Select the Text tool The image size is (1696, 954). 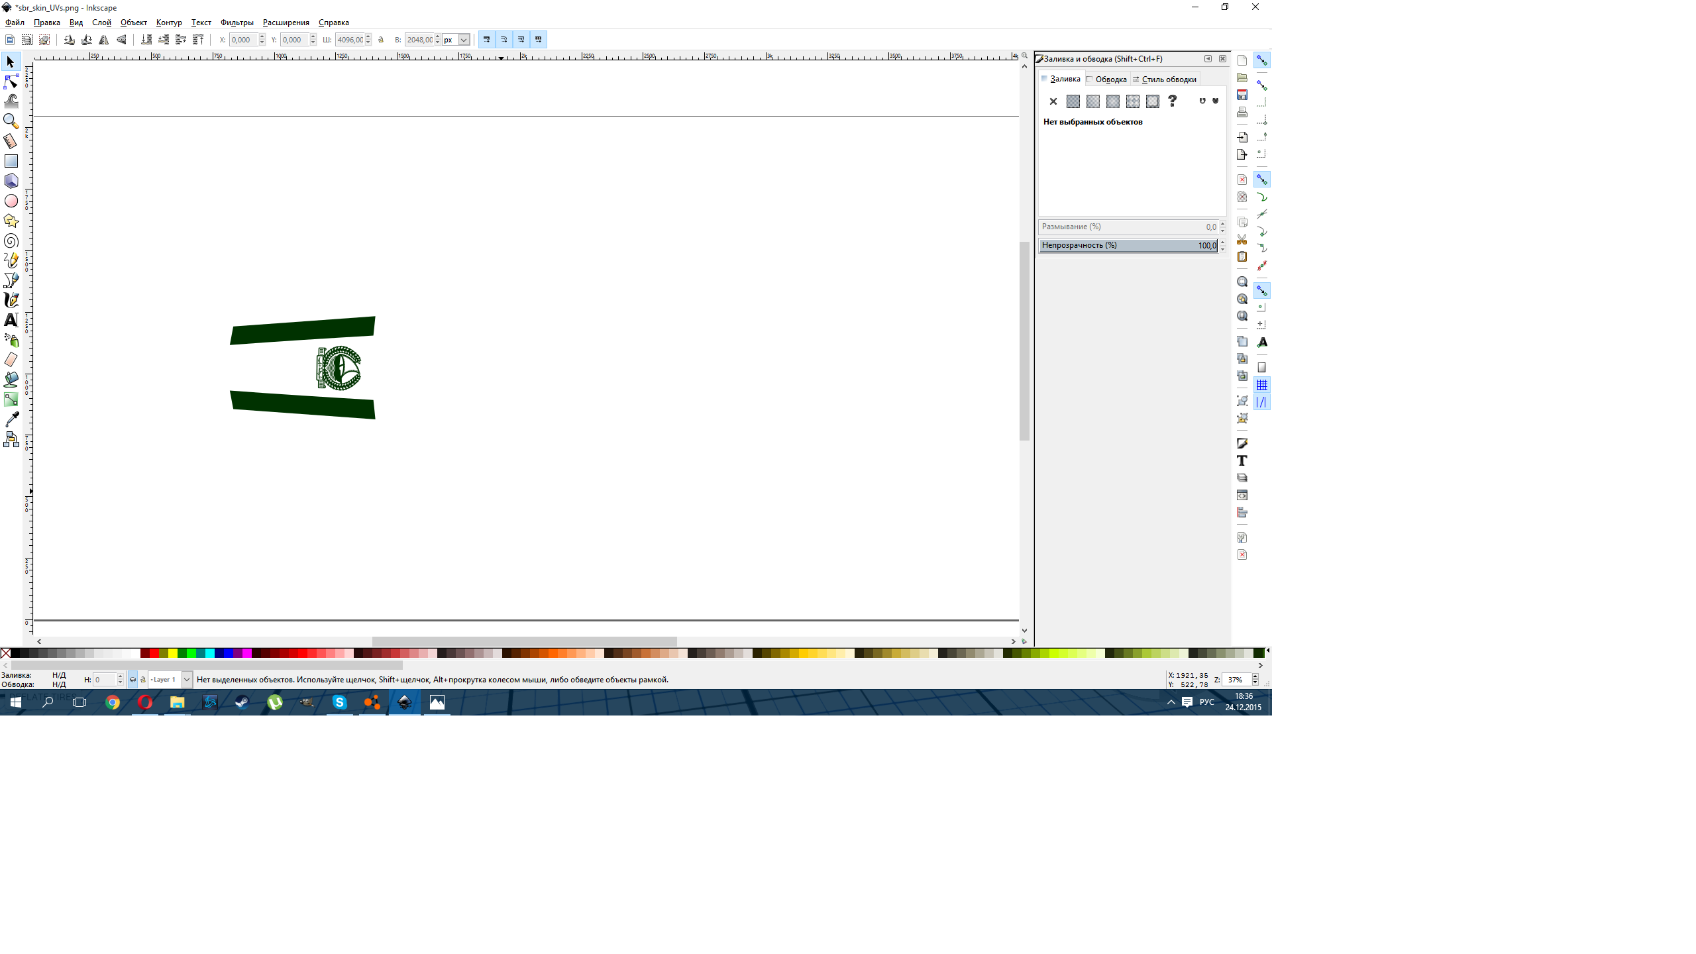tap(11, 320)
